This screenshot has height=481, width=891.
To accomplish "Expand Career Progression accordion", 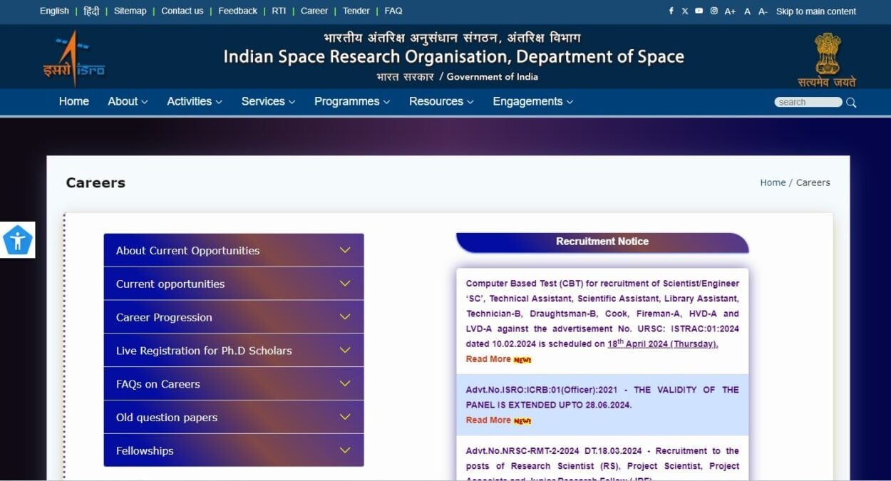I will point(234,317).
